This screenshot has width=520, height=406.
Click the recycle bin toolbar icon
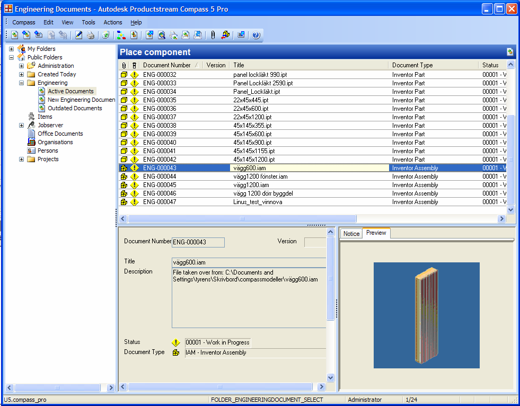coord(105,35)
